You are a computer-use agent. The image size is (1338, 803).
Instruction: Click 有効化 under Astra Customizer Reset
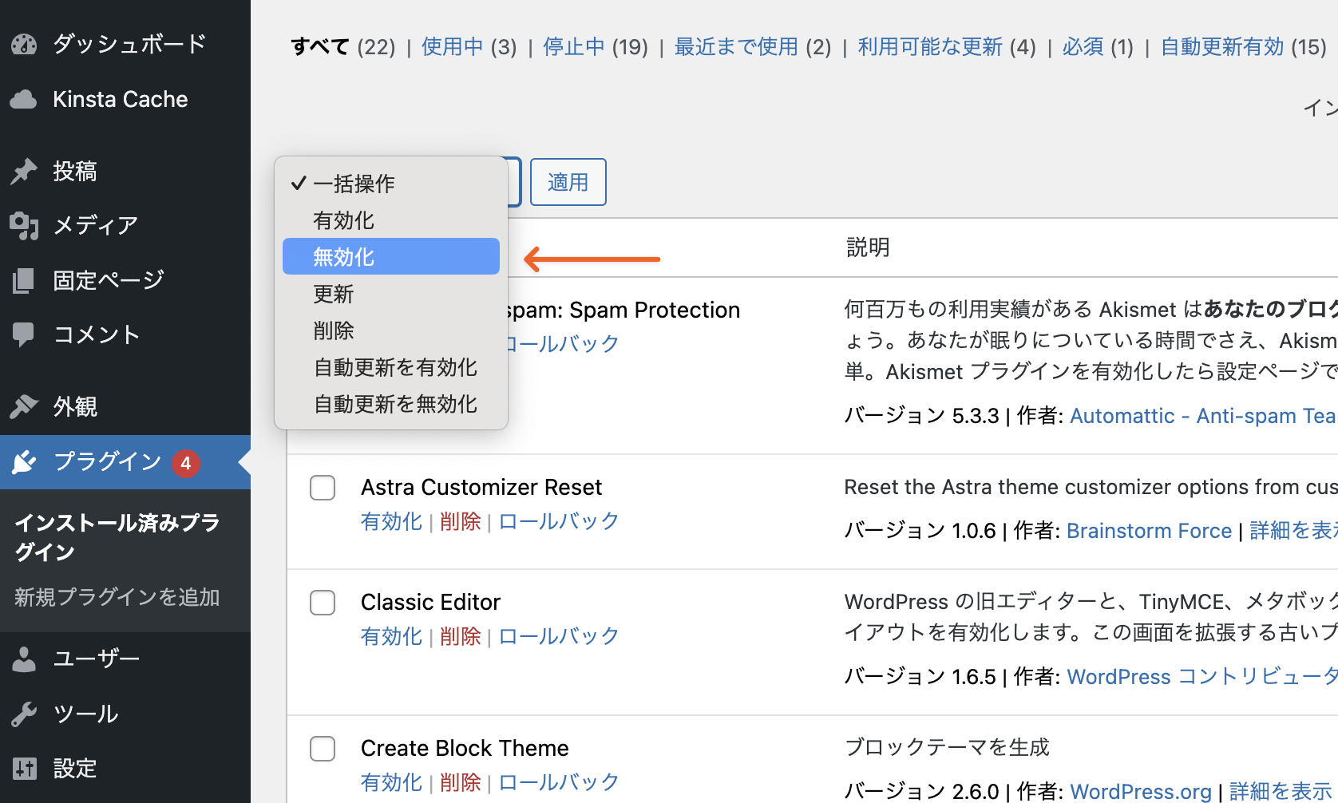pos(391,521)
